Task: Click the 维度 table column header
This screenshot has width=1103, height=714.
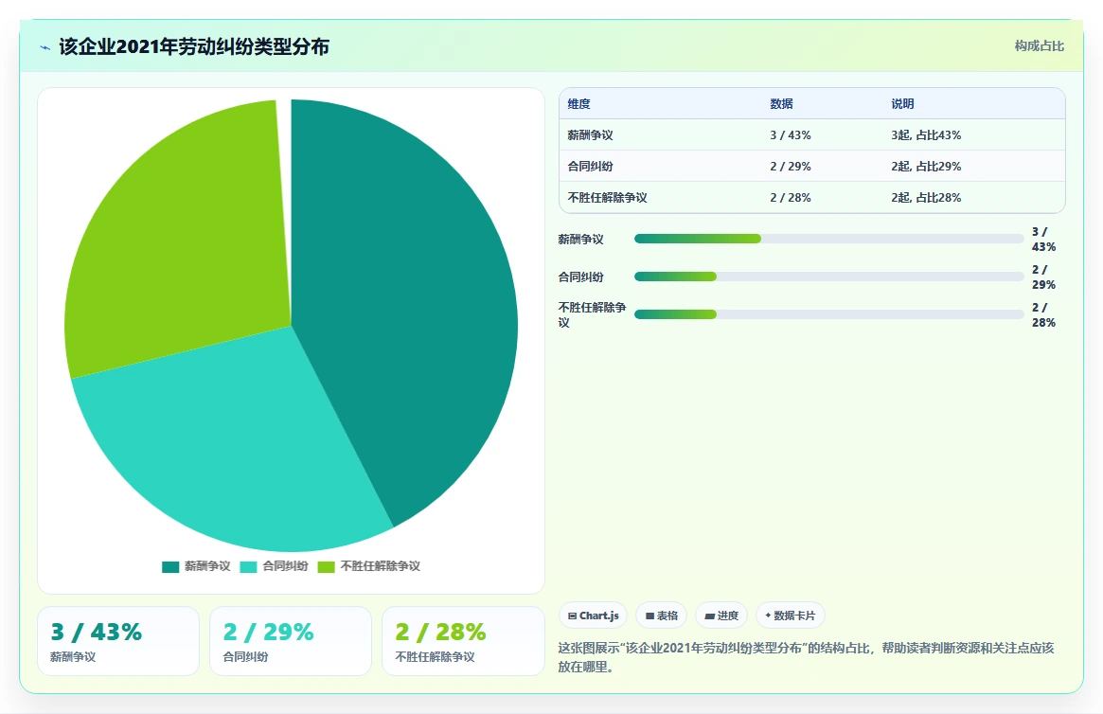Action: [578, 104]
